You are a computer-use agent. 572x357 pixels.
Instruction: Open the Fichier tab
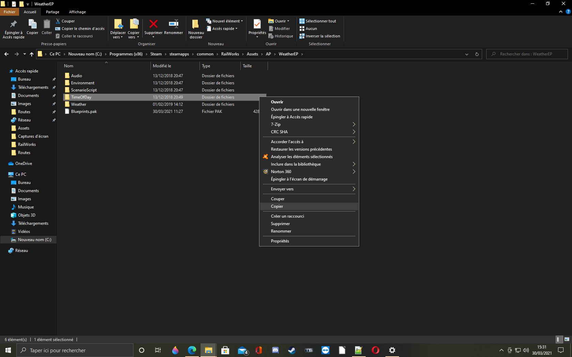click(x=10, y=12)
